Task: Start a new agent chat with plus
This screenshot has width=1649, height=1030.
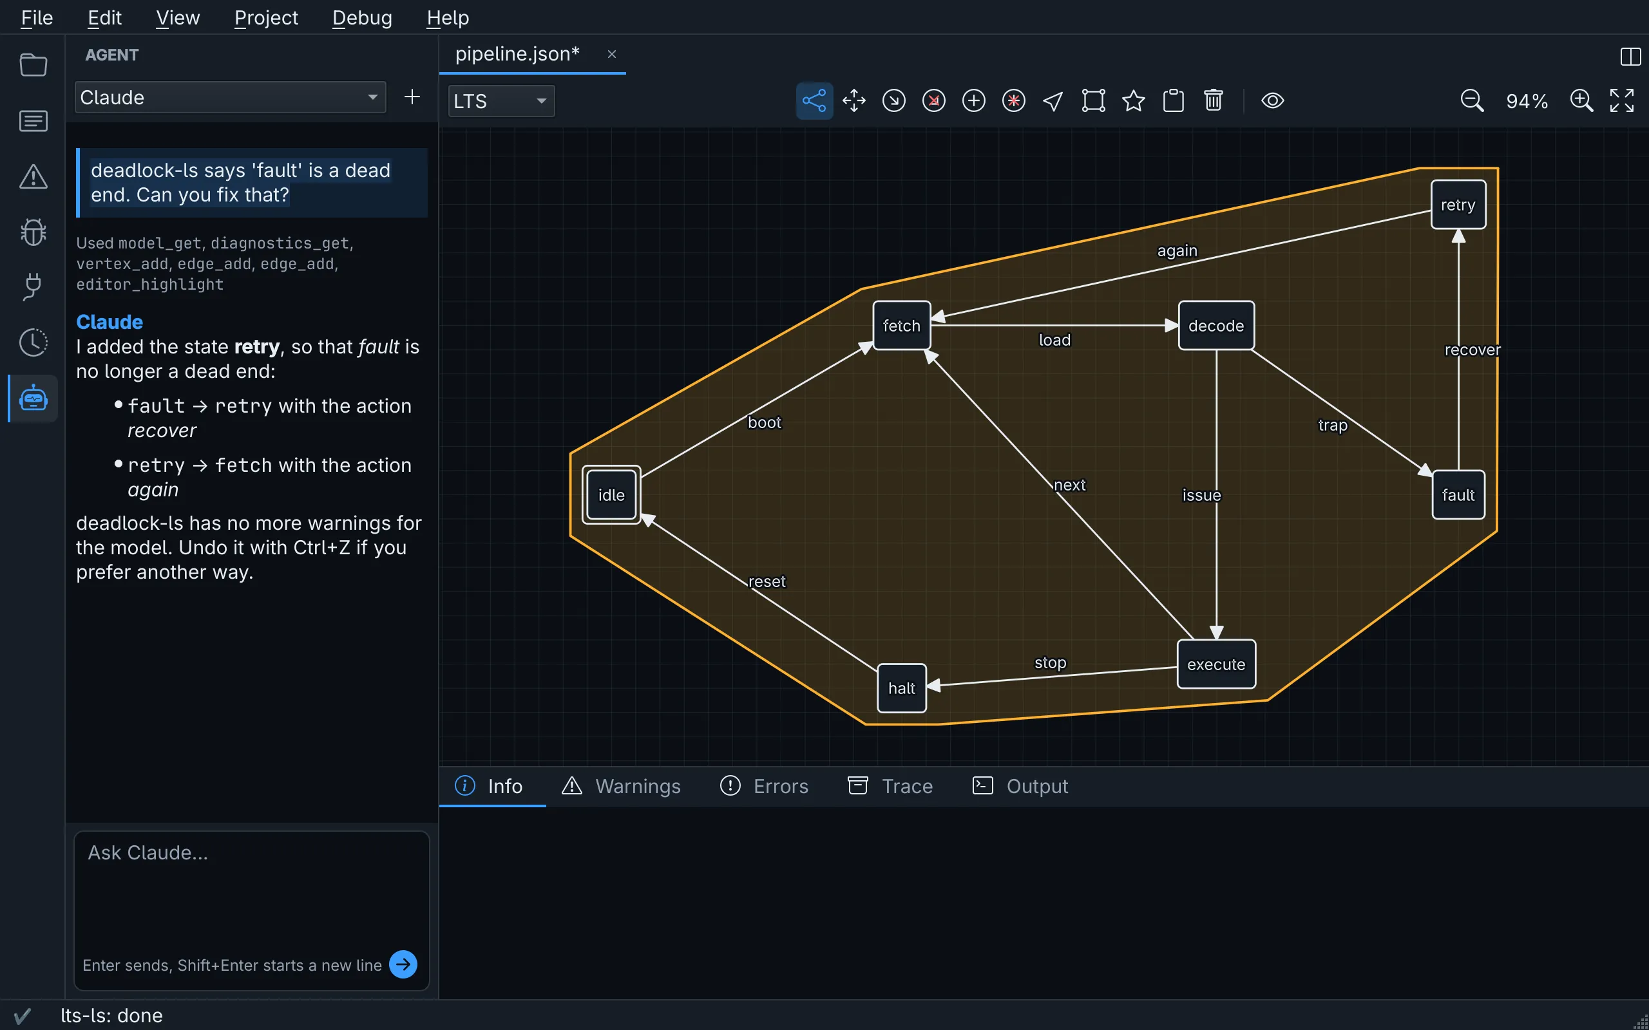Action: tap(412, 97)
